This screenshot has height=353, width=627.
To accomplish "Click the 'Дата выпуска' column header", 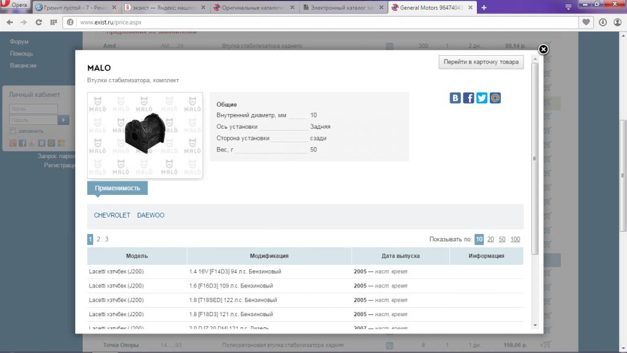I will pos(400,256).
